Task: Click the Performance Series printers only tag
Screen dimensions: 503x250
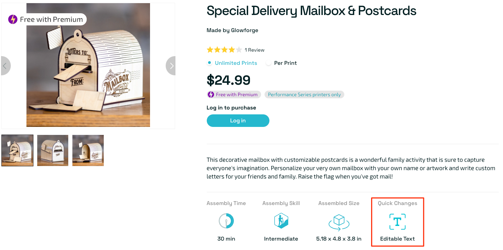Action: (304, 94)
